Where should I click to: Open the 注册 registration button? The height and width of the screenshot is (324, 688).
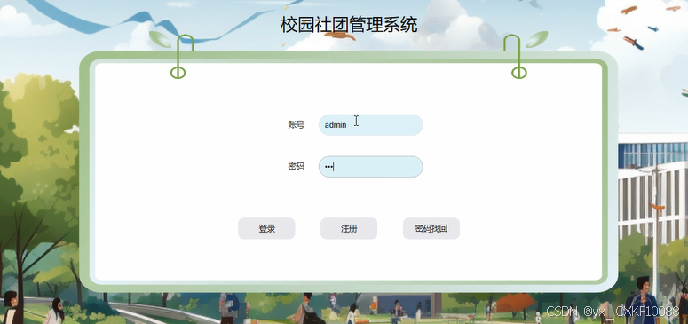point(349,228)
